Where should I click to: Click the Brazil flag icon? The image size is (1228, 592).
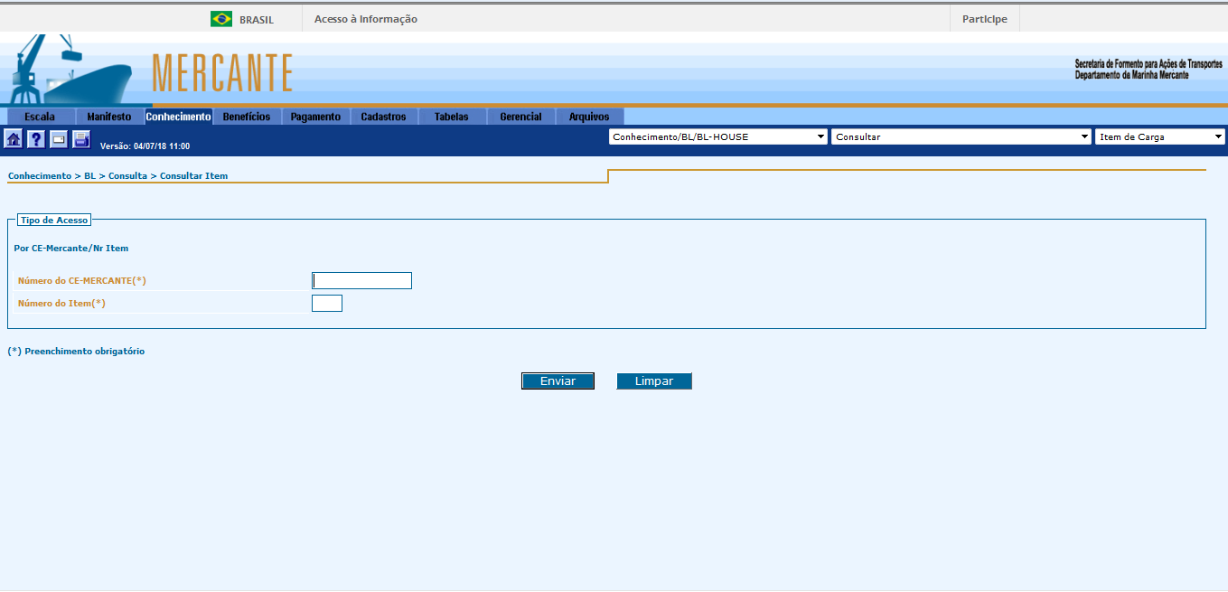221,19
